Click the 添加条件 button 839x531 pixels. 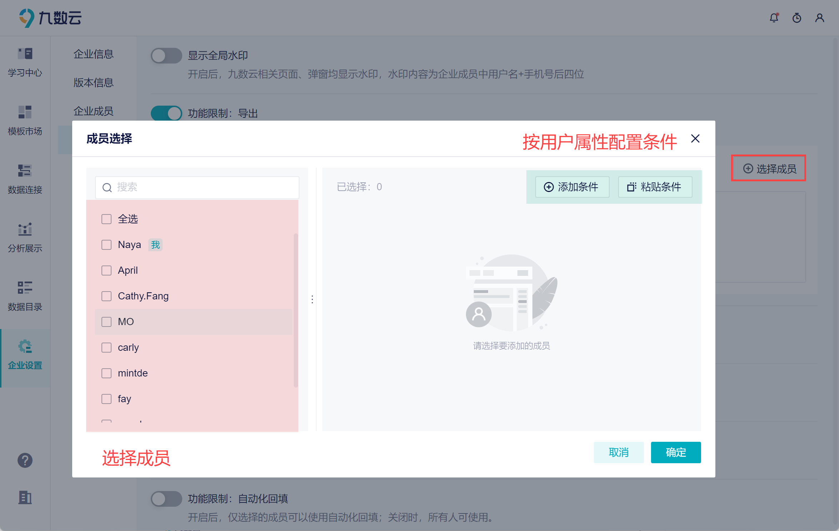coord(572,187)
